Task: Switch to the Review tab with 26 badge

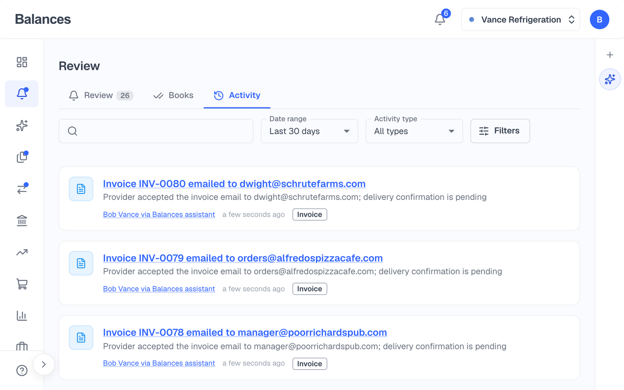Action: (101, 95)
